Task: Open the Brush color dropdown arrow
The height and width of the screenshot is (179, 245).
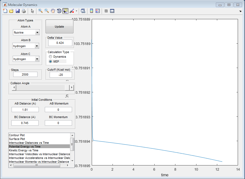Action: pyautogui.click(x=76, y=11)
